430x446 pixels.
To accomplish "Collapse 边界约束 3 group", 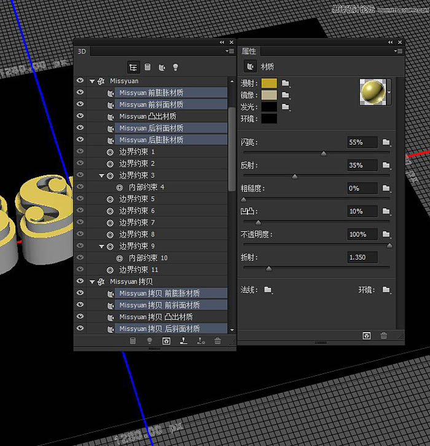I will coord(101,176).
